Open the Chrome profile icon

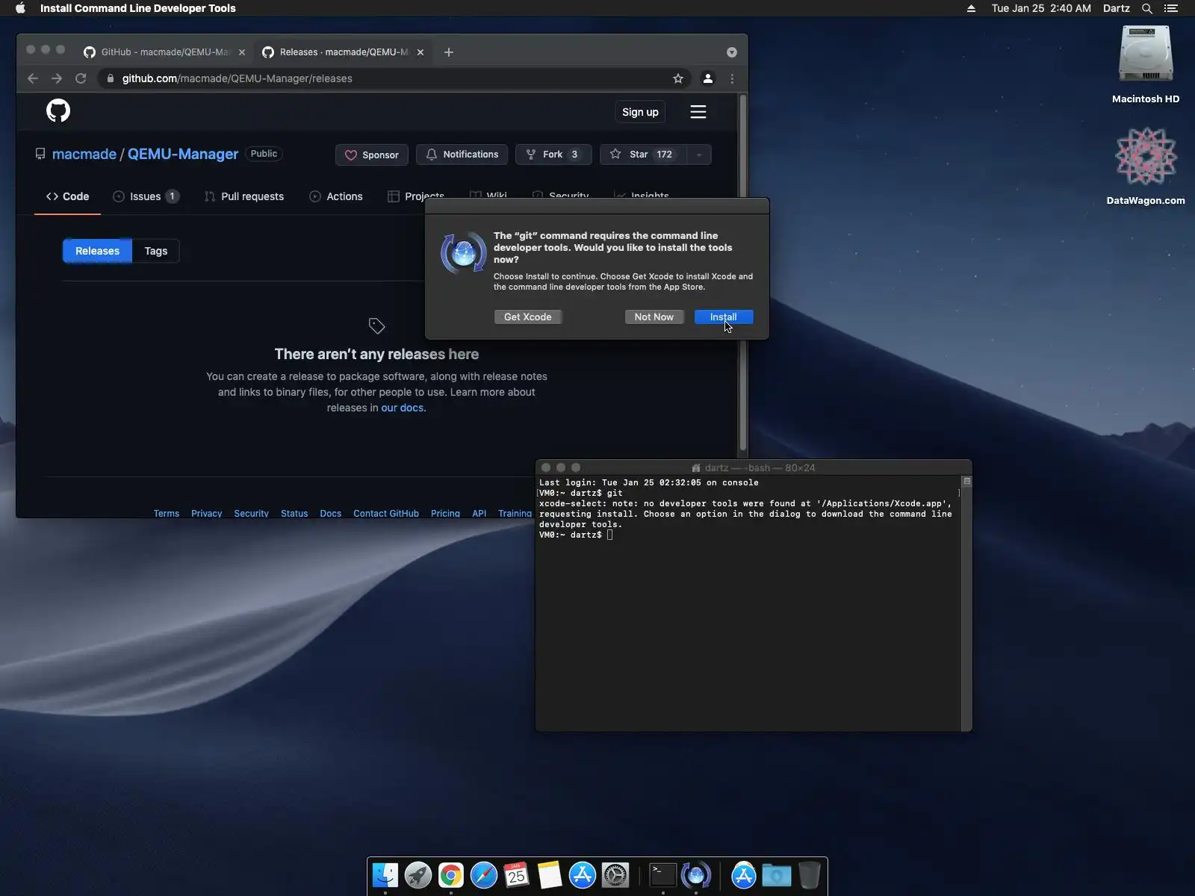(x=708, y=78)
